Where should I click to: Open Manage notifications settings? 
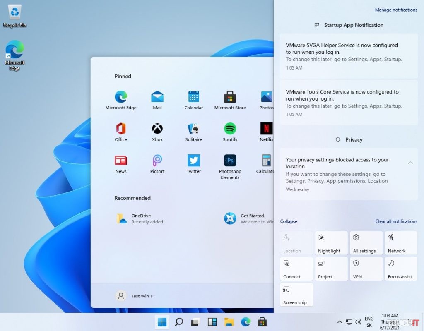click(x=396, y=10)
